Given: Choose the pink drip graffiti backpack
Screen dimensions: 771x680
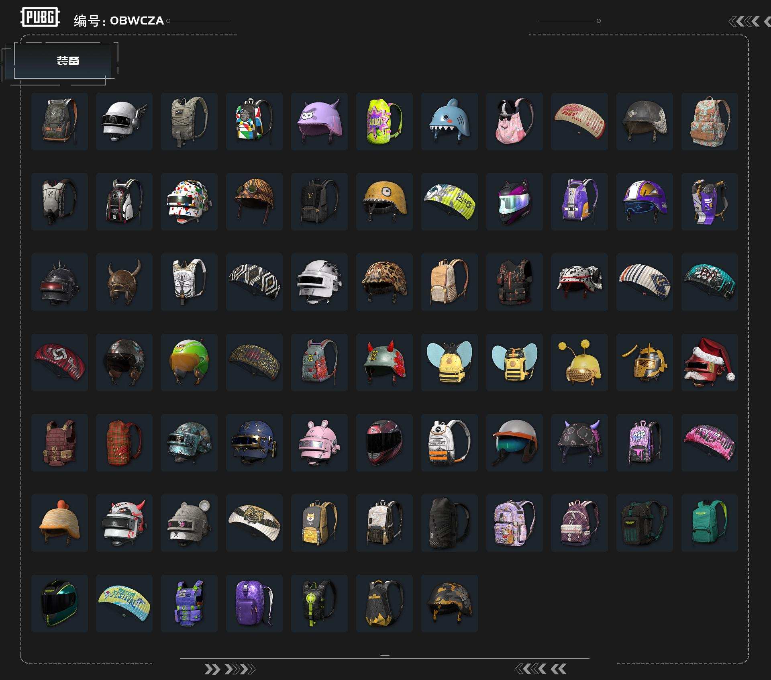Looking at the screenshot, I should 645,443.
